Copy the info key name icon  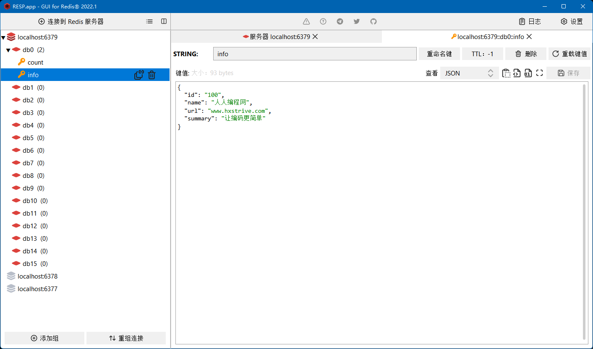139,75
